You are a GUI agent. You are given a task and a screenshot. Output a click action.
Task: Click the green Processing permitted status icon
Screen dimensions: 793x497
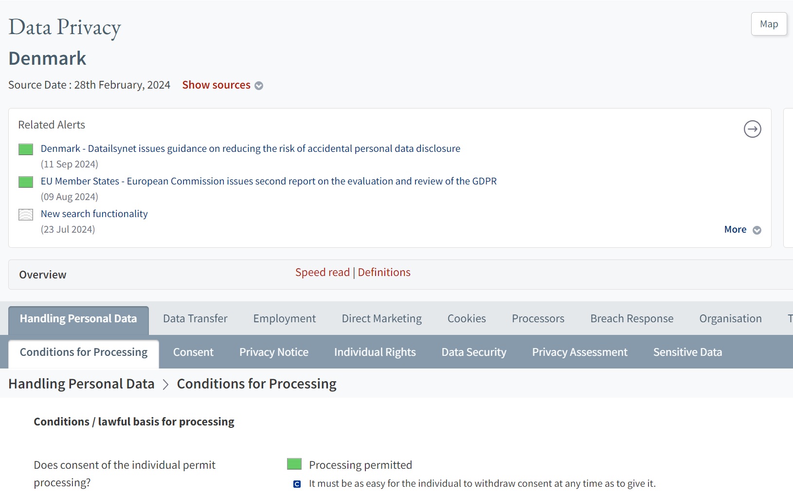[294, 464]
